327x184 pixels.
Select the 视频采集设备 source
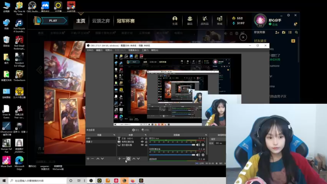[x=128, y=141]
